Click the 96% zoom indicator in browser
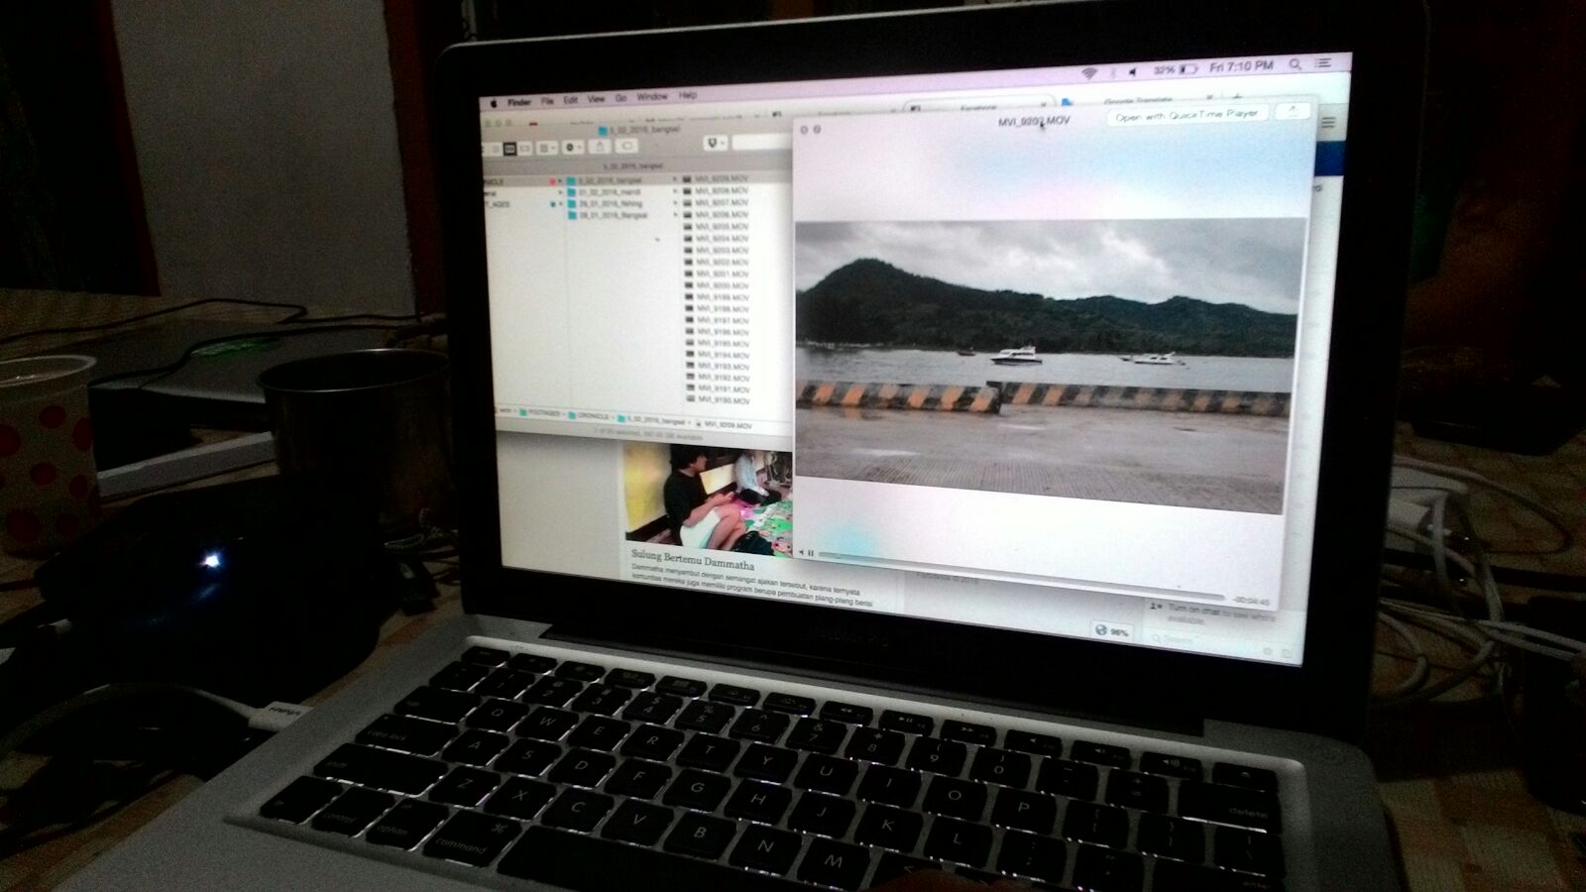1586x892 pixels. pos(1112,630)
